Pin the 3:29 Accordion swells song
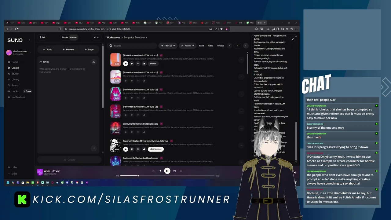Screen dimensions: 391x220 138,64
